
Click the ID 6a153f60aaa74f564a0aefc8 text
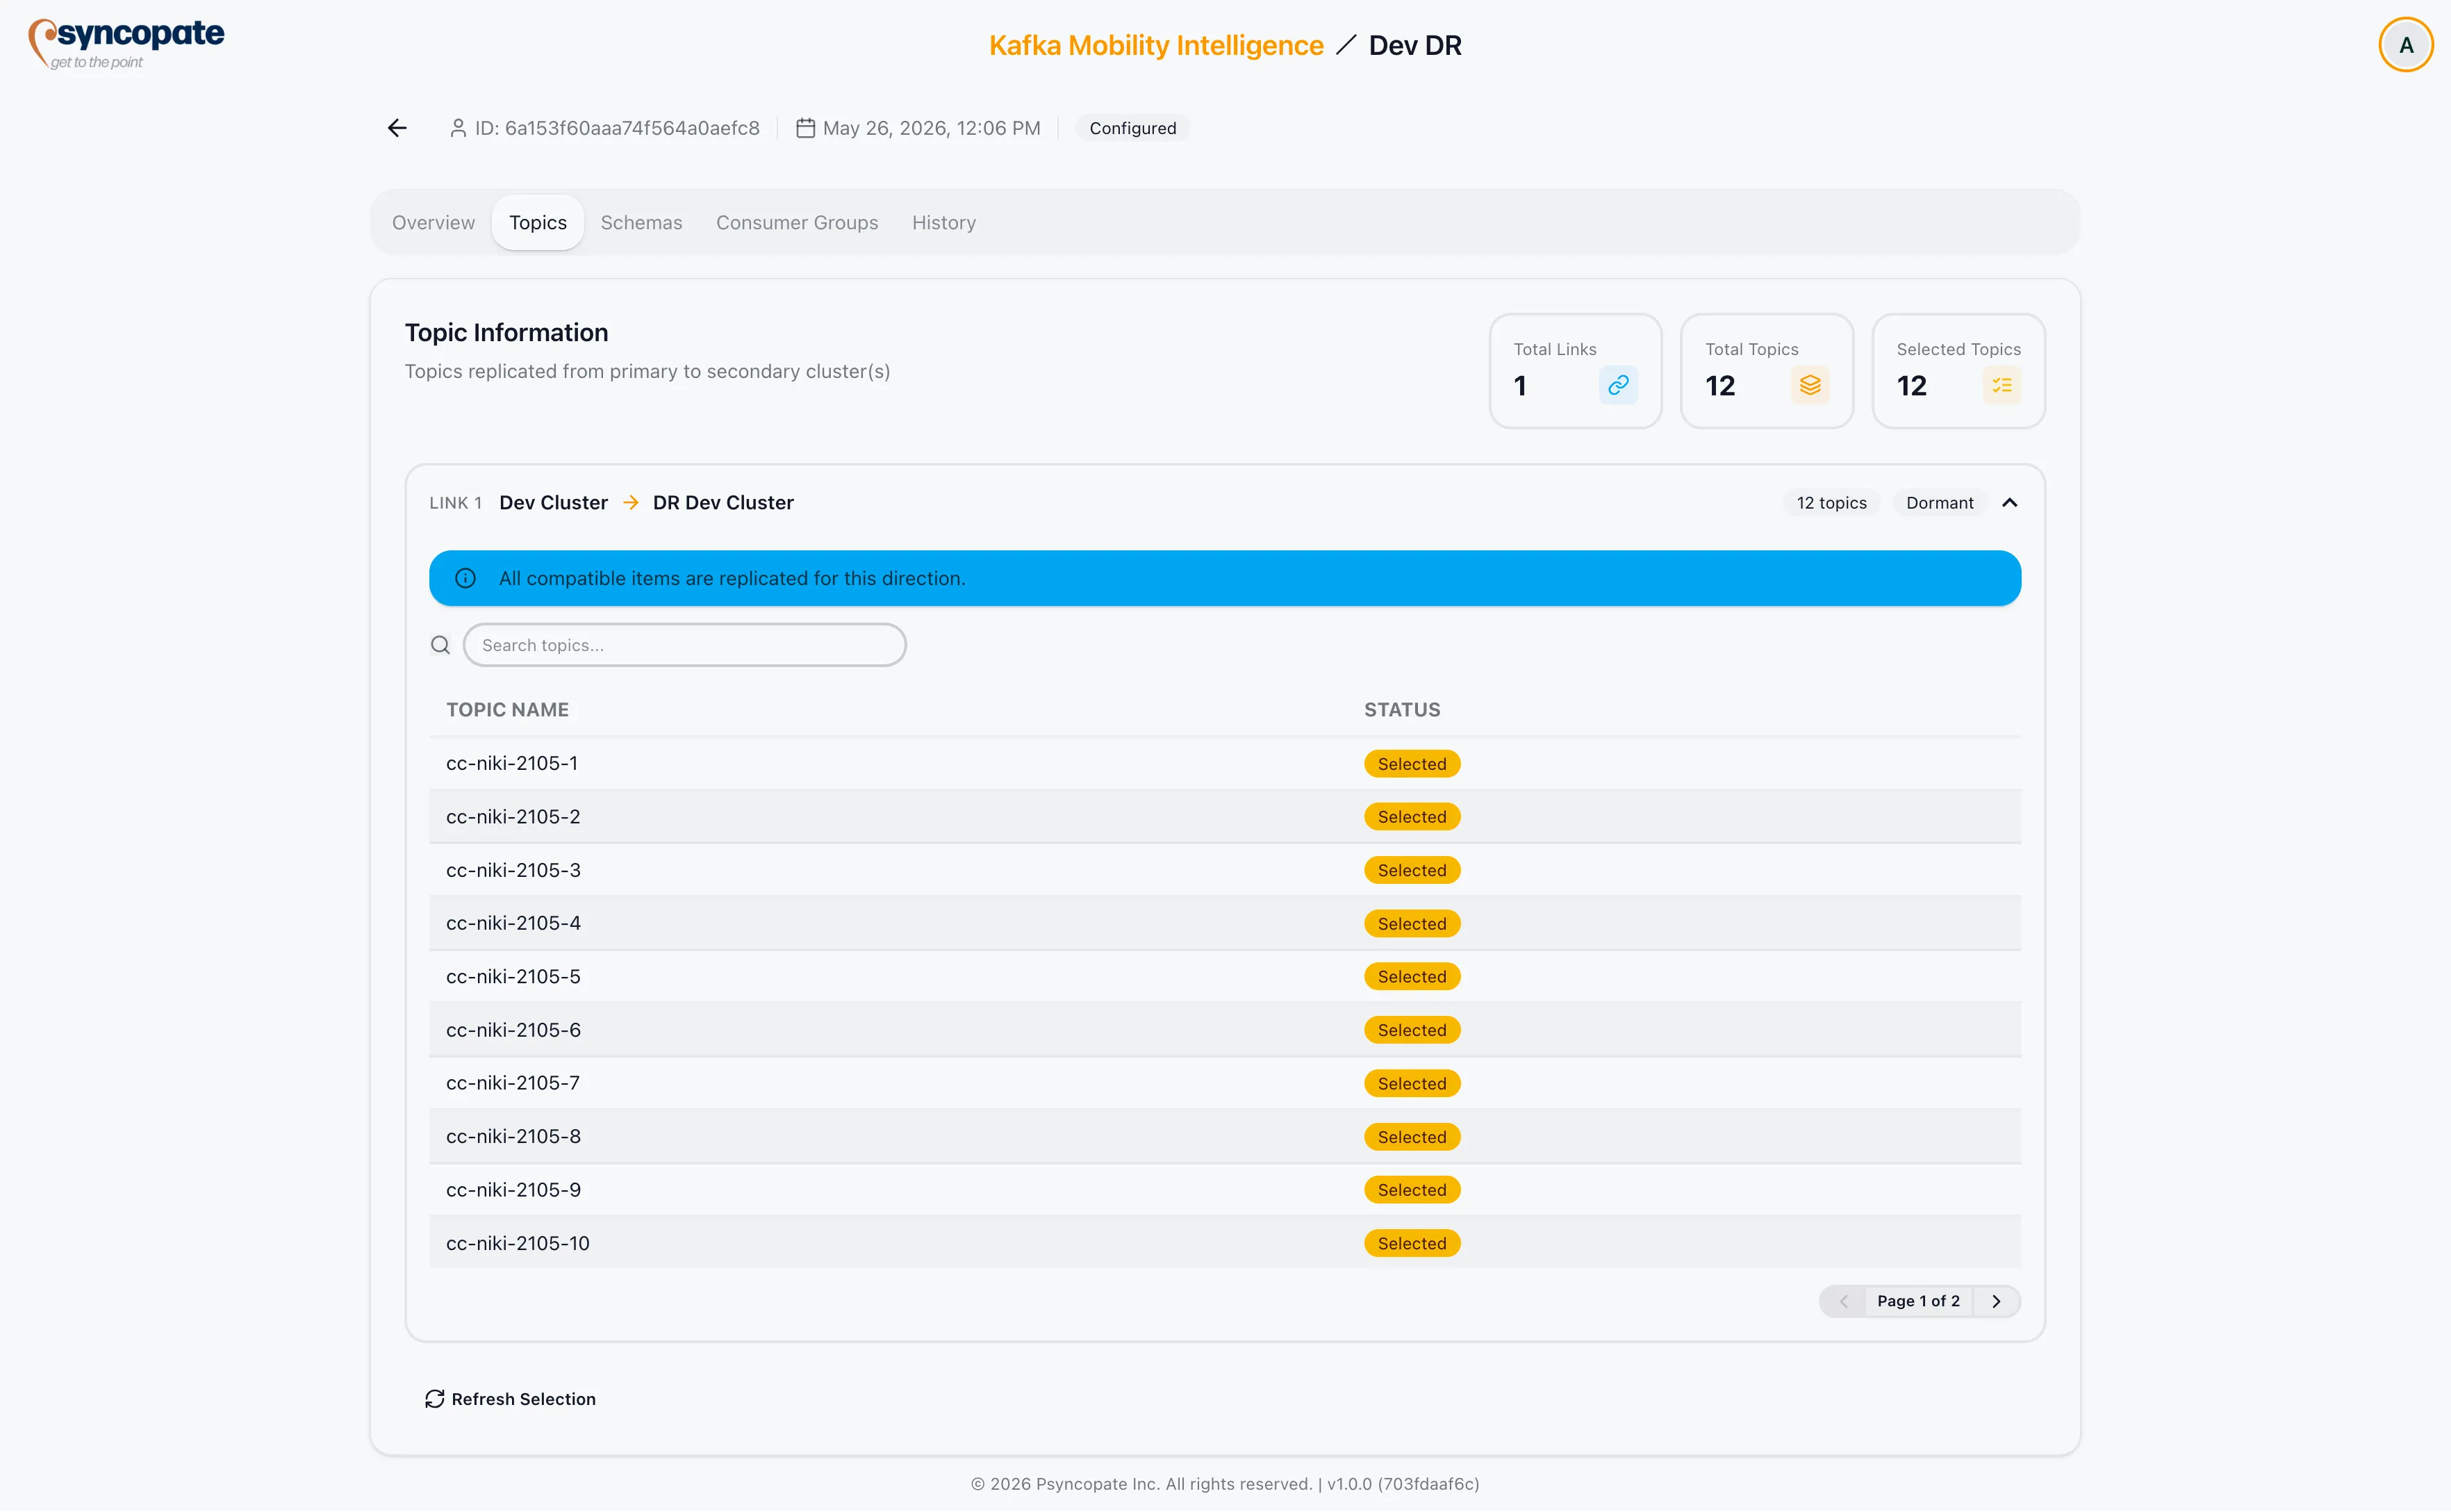coord(617,128)
